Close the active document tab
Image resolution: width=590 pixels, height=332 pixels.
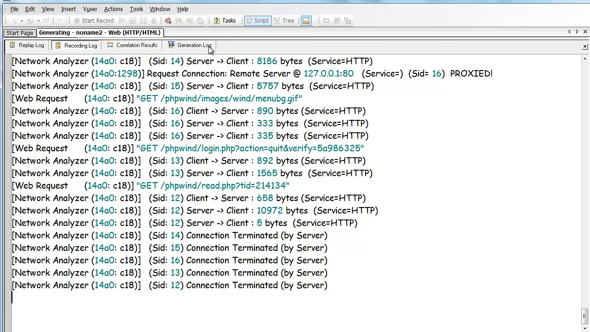585,32
